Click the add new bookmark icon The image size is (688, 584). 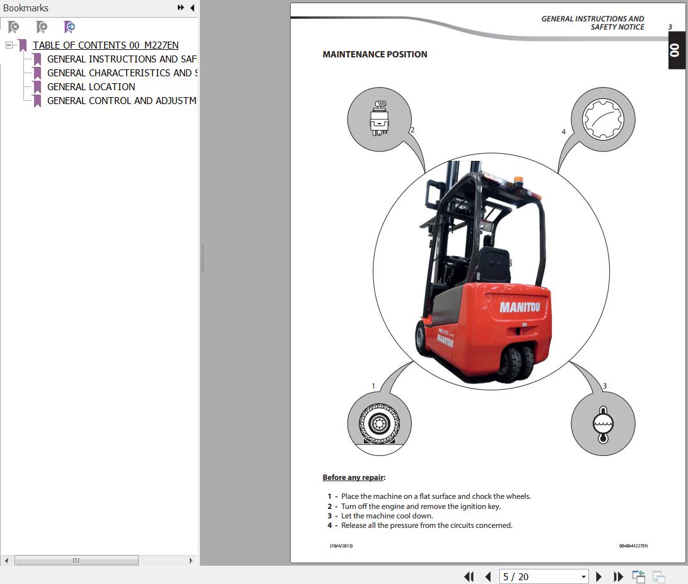click(42, 27)
